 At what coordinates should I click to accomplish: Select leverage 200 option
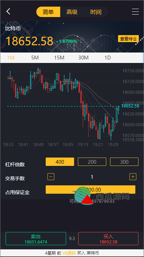(x=92, y=162)
